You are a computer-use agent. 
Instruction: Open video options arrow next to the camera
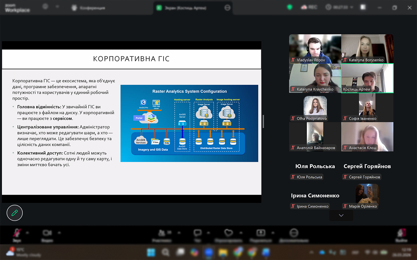point(59,233)
